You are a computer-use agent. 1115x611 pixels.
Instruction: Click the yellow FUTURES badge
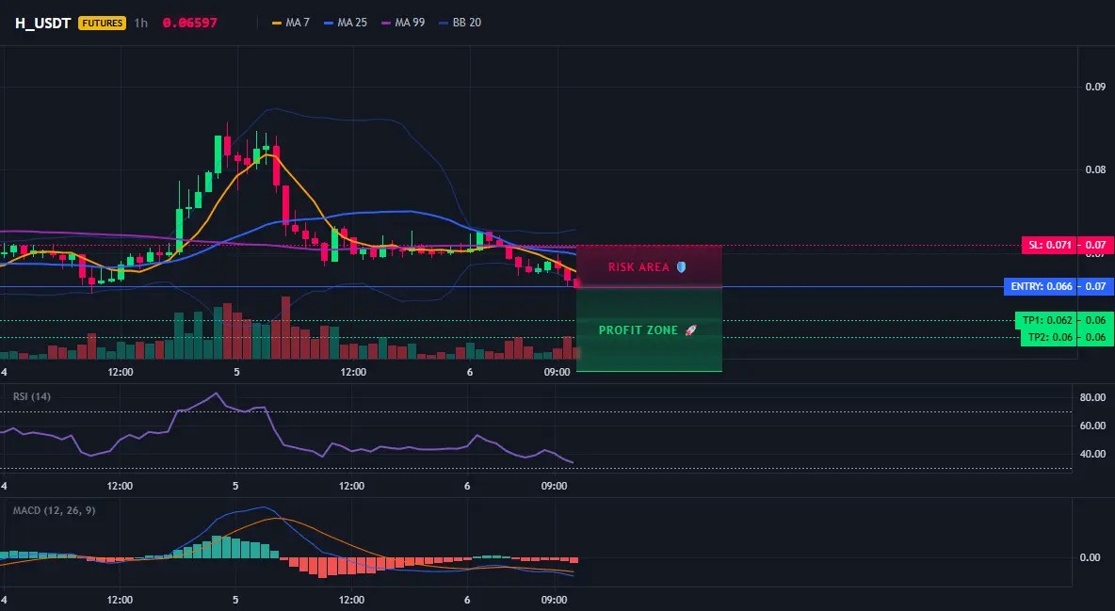103,23
